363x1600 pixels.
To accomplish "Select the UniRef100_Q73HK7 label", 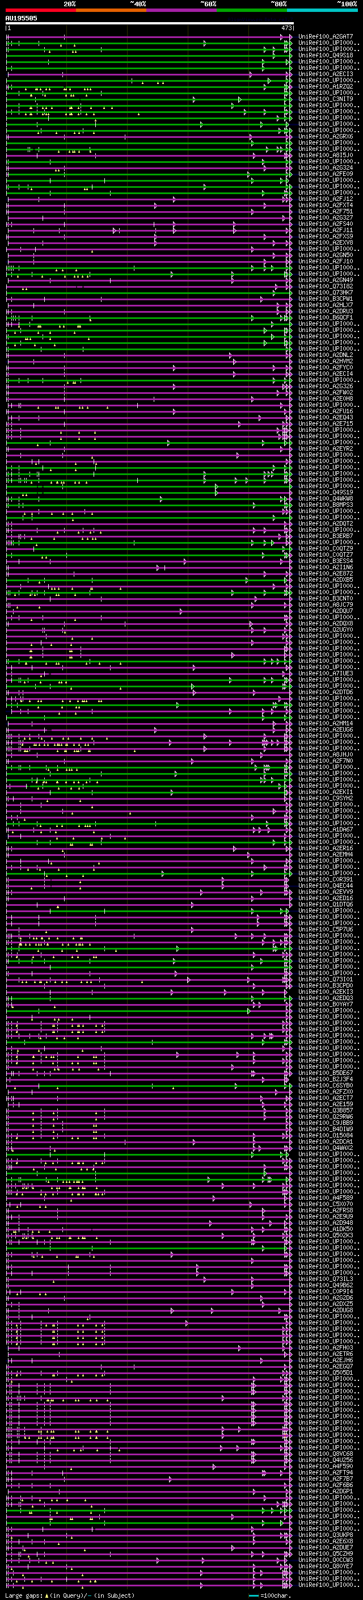I will point(326,292).
